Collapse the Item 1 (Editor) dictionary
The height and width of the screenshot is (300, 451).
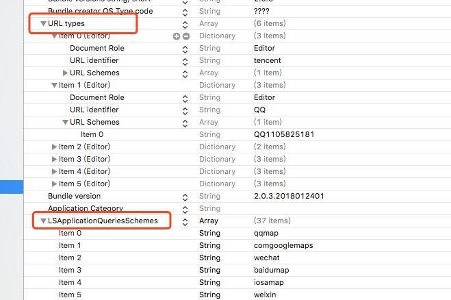[x=54, y=85]
